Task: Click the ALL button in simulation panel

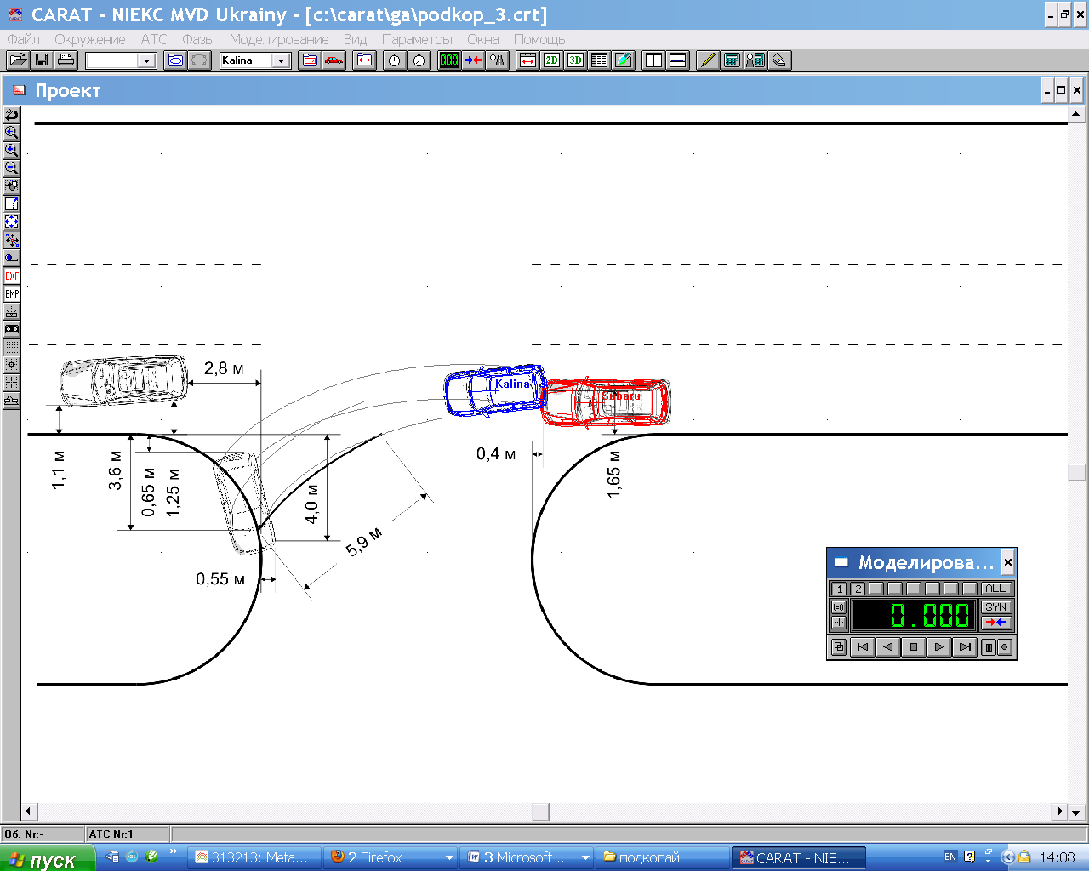Action: pyautogui.click(x=995, y=589)
